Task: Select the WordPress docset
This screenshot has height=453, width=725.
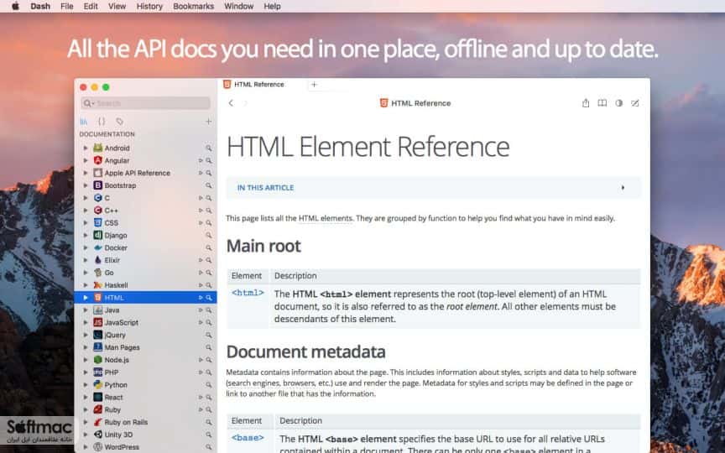Action: pos(145,447)
